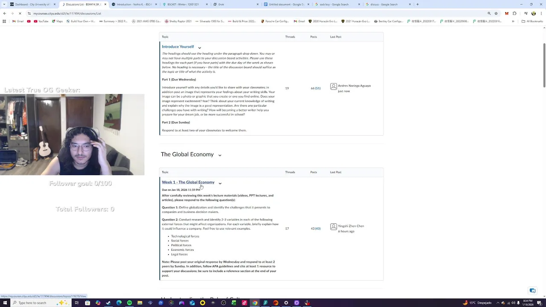Viewport: 546px width, 307px height.
Task: Open Steam from taskbar
Action: pyautogui.click(x=108, y=303)
